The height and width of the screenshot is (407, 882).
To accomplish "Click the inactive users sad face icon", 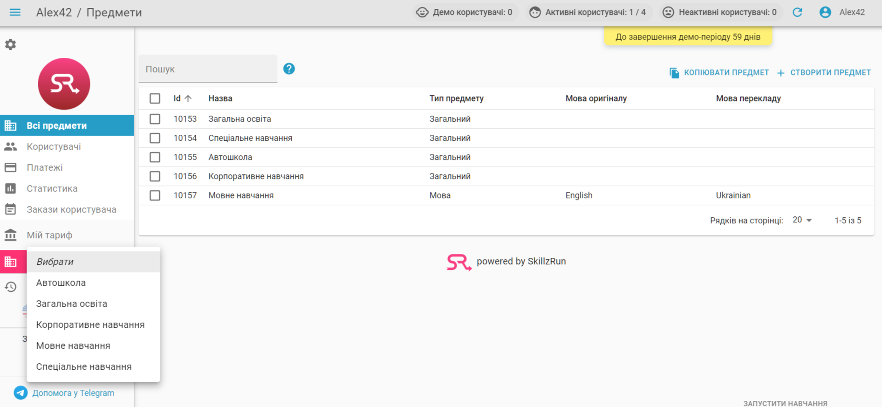I will pyautogui.click(x=668, y=12).
